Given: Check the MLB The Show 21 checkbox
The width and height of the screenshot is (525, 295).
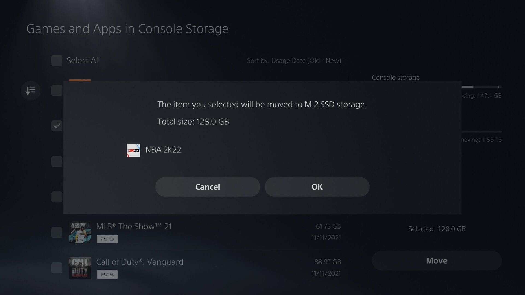Looking at the screenshot, I should click(57, 232).
